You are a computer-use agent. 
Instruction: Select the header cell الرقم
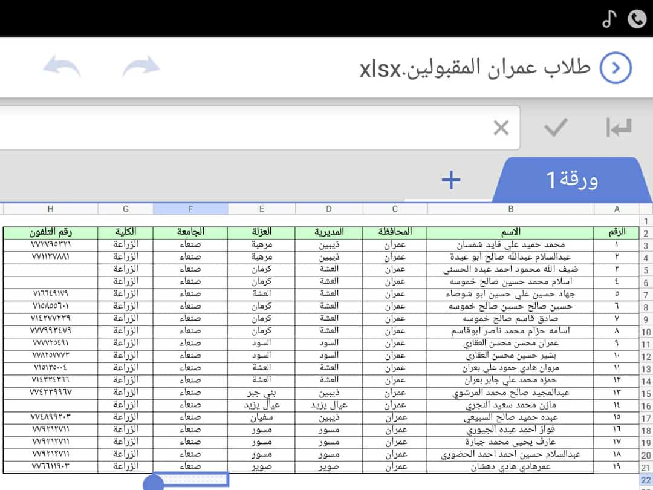pyautogui.click(x=616, y=232)
